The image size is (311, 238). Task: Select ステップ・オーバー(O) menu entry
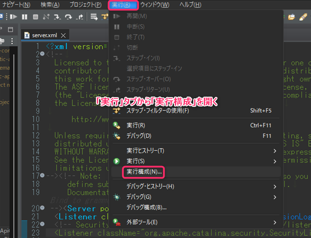coord(196,79)
